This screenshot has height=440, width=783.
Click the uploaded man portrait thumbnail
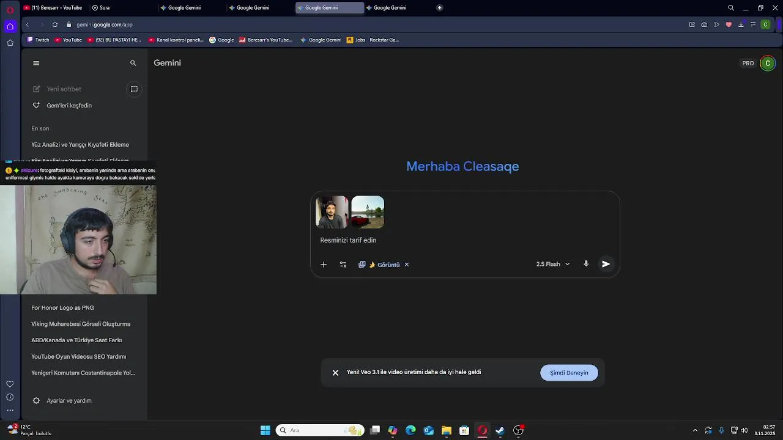click(x=332, y=212)
